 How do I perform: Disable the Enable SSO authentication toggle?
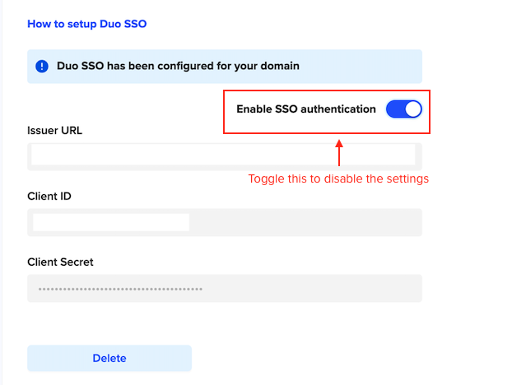[x=403, y=109]
